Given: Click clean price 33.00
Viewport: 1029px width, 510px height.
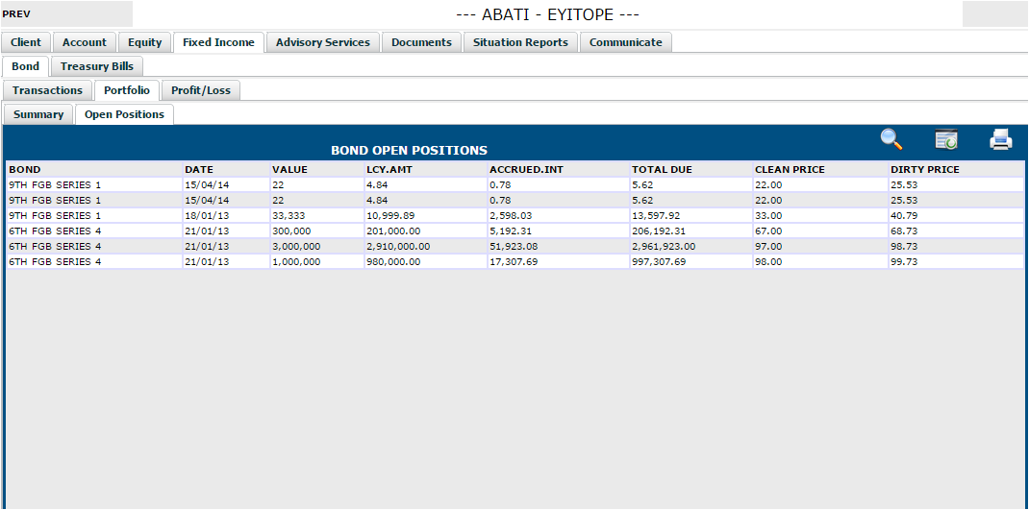Looking at the screenshot, I should (x=820, y=215).
